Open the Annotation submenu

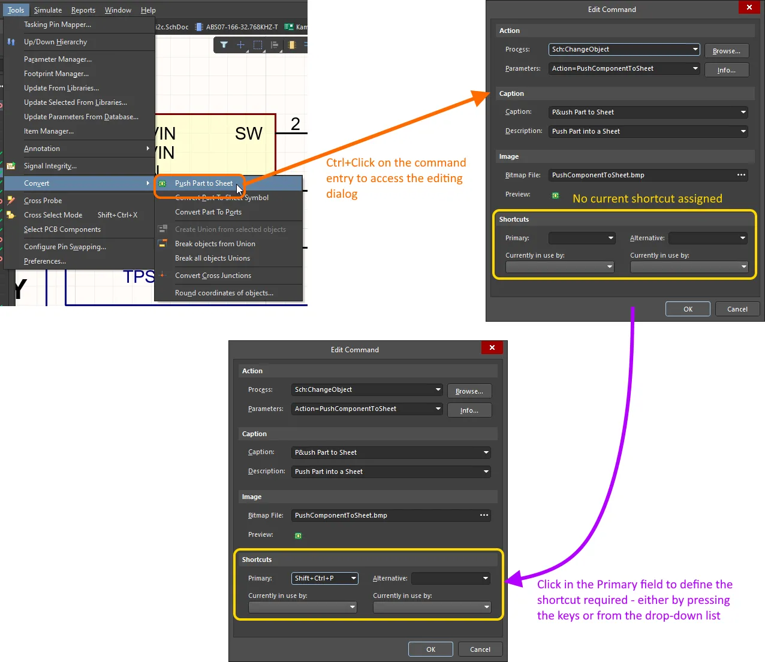pyautogui.click(x=79, y=149)
